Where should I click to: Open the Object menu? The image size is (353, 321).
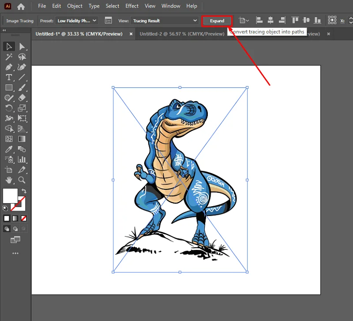[75, 6]
